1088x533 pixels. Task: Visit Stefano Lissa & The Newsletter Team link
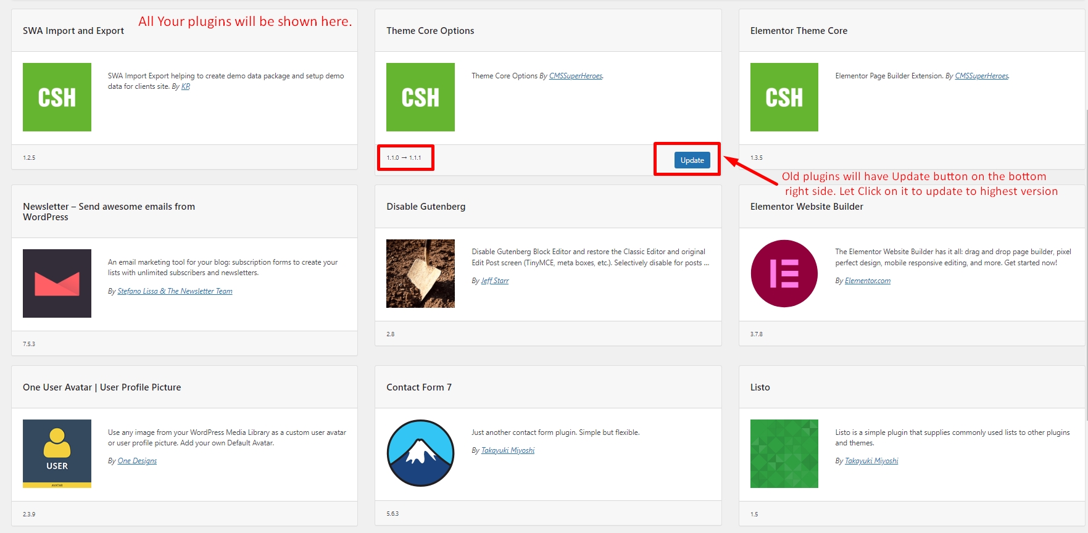coord(175,291)
